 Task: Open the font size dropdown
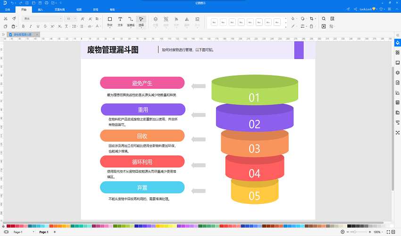point(71,19)
